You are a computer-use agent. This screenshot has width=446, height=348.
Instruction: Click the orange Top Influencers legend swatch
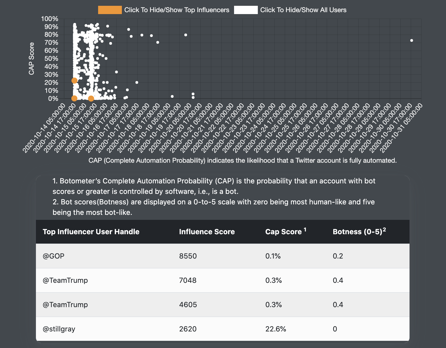tap(110, 10)
